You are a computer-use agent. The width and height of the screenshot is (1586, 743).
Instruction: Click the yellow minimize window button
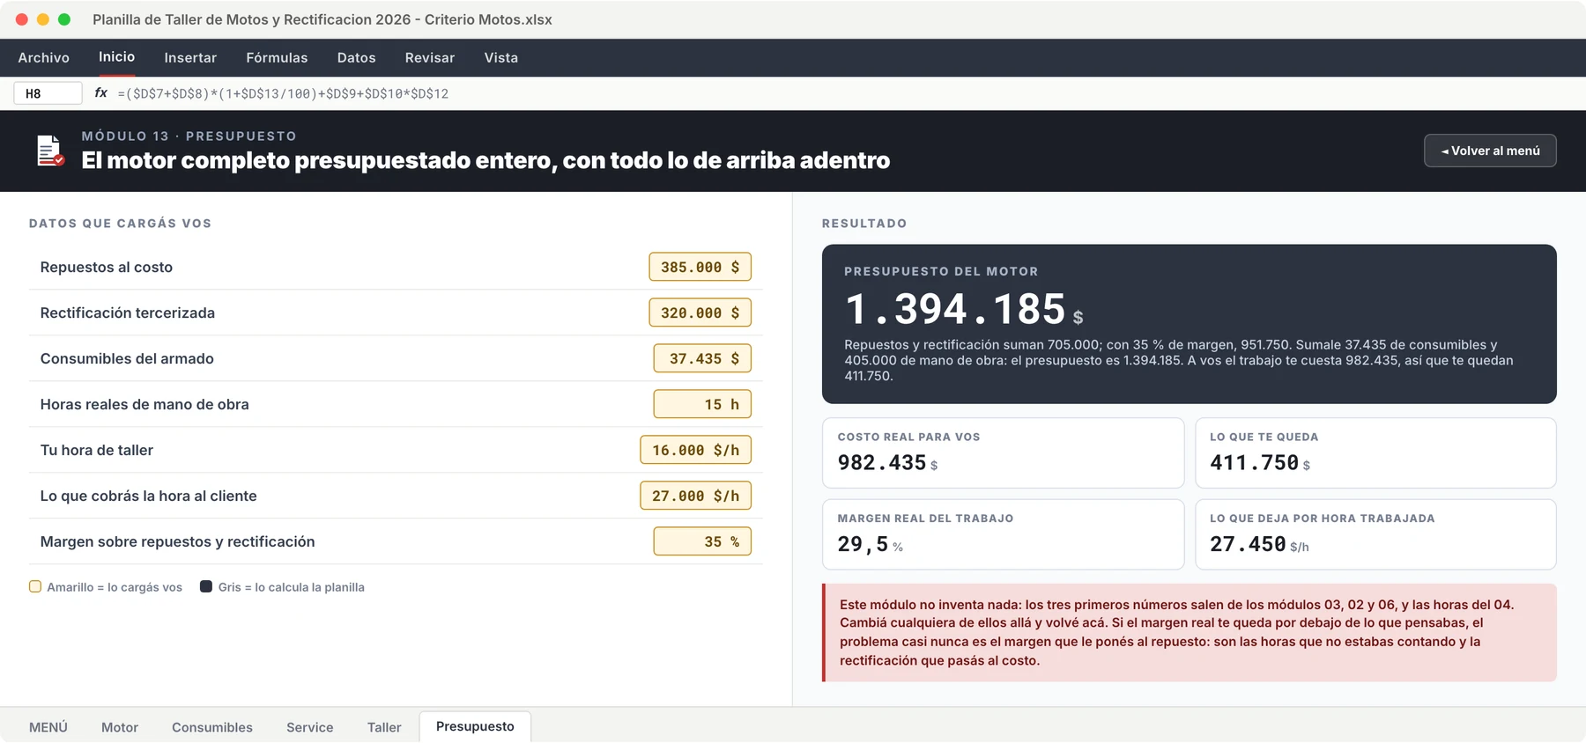[43, 19]
